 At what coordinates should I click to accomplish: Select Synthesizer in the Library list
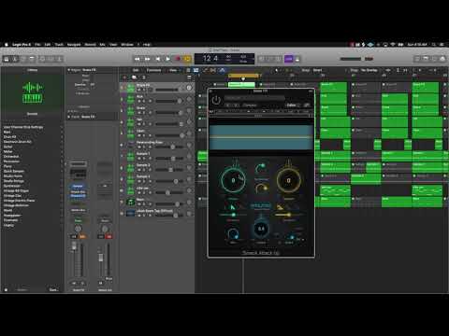[x=12, y=186]
